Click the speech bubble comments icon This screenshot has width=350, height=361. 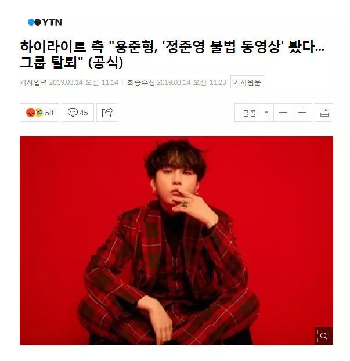[73, 113]
